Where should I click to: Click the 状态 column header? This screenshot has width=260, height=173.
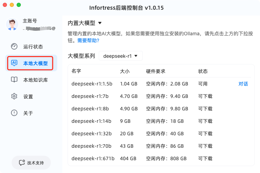click(203, 71)
